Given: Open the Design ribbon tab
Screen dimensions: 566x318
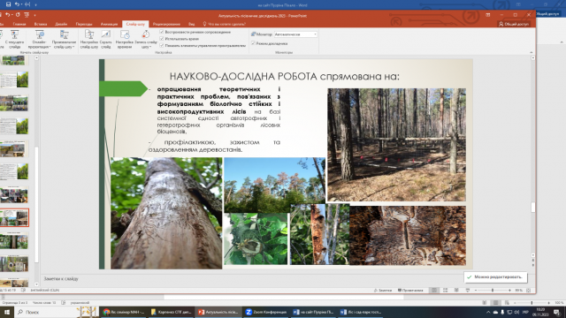Looking at the screenshot, I should 61,24.
